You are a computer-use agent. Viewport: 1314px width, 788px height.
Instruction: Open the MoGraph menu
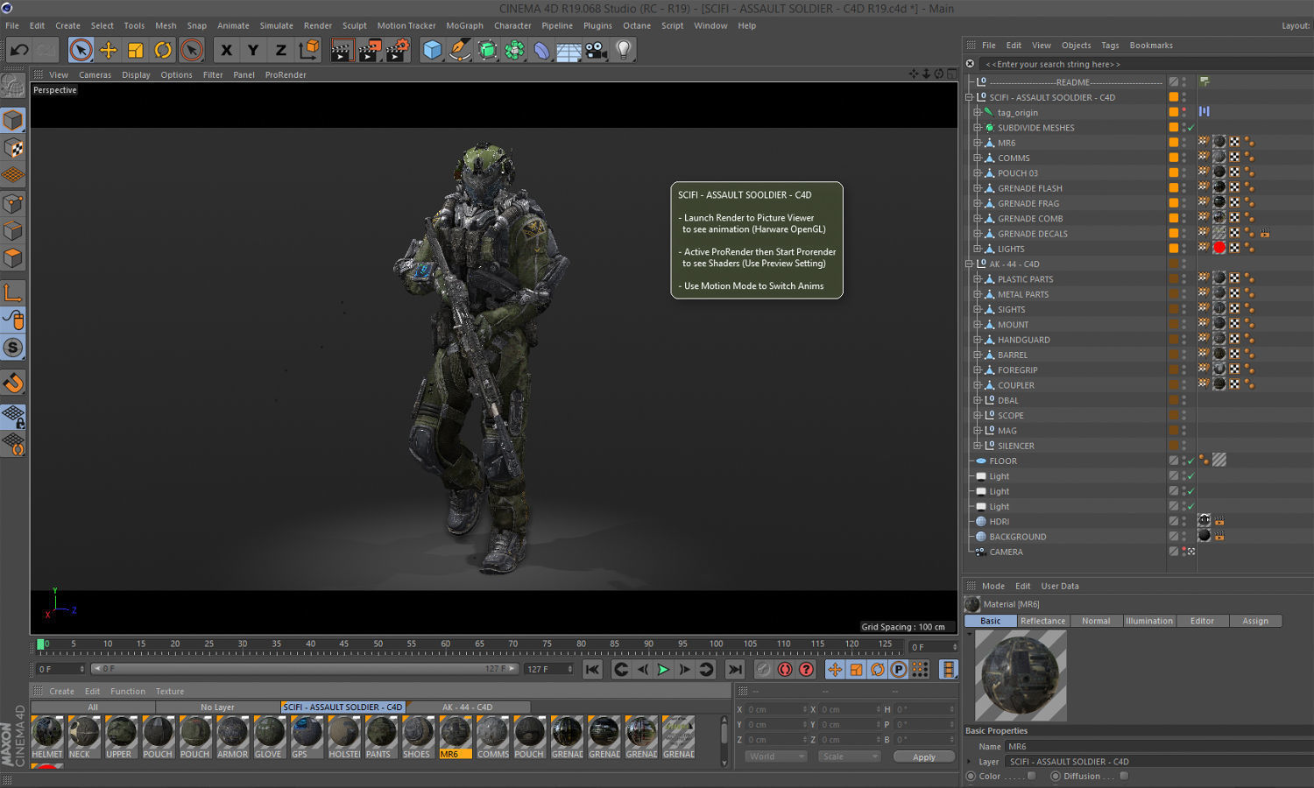click(464, 25)
